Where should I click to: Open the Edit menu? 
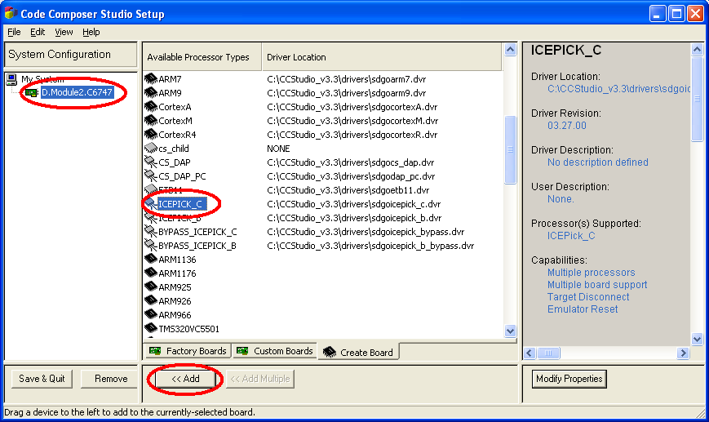38,32
